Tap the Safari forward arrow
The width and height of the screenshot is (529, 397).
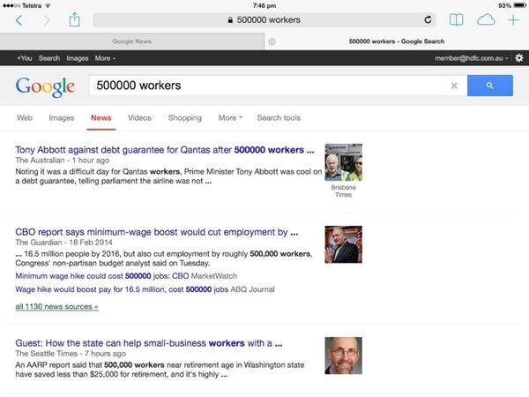[x=47, y=19]
